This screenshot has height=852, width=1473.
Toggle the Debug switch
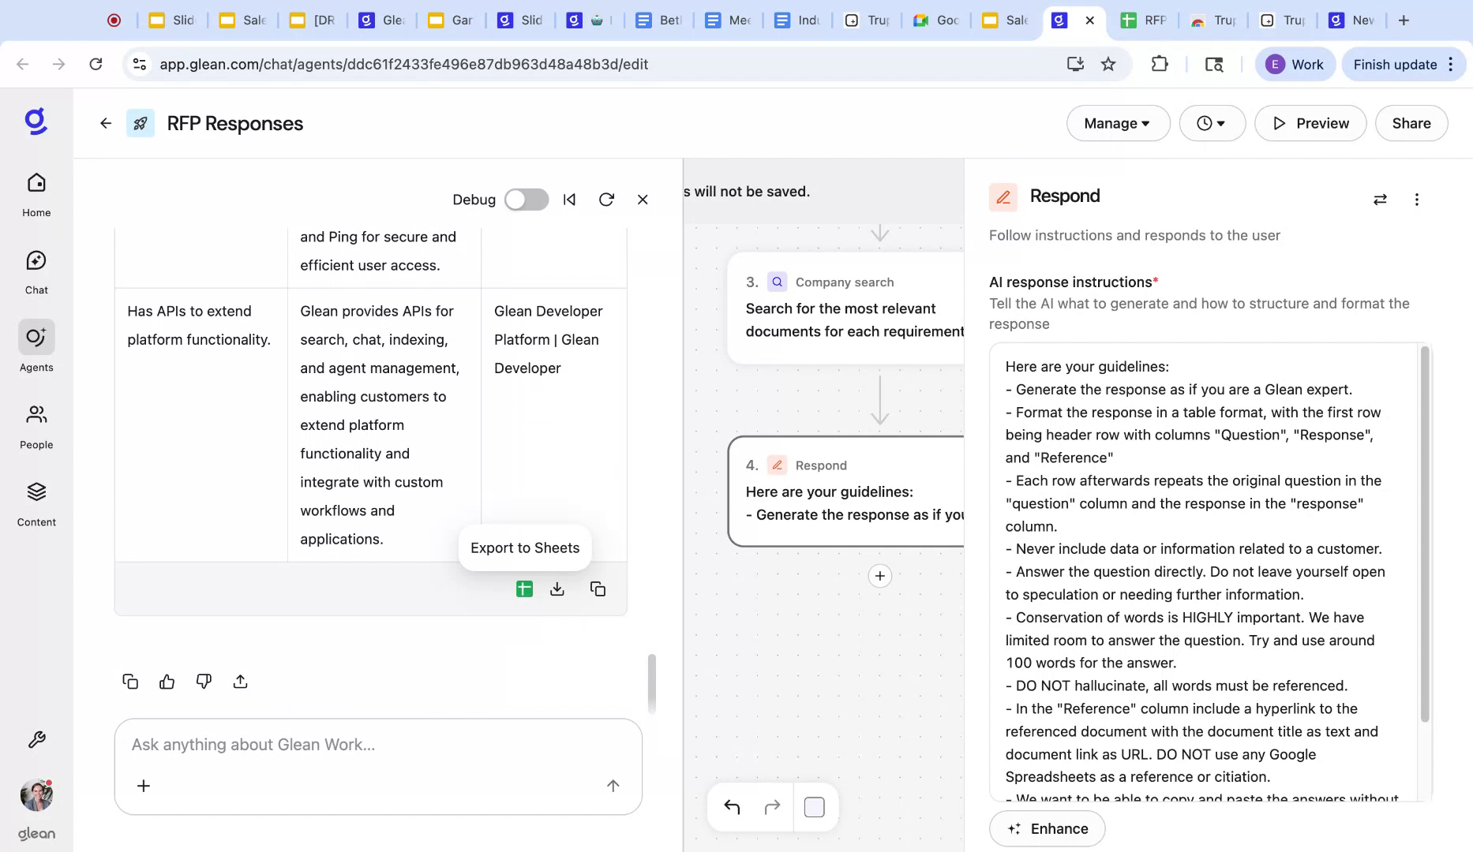click(x=526, y=200)
